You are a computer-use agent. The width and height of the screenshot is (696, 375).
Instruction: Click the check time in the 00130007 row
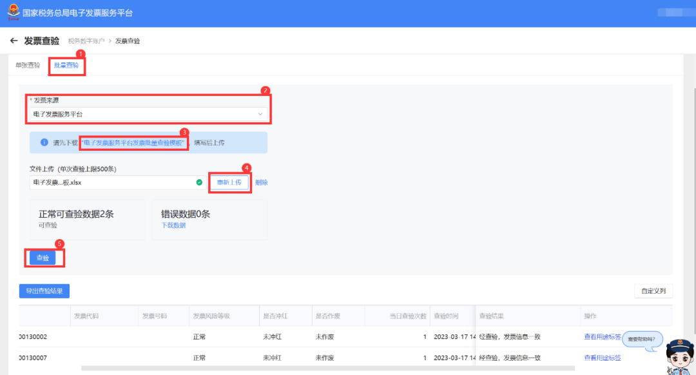454,358
